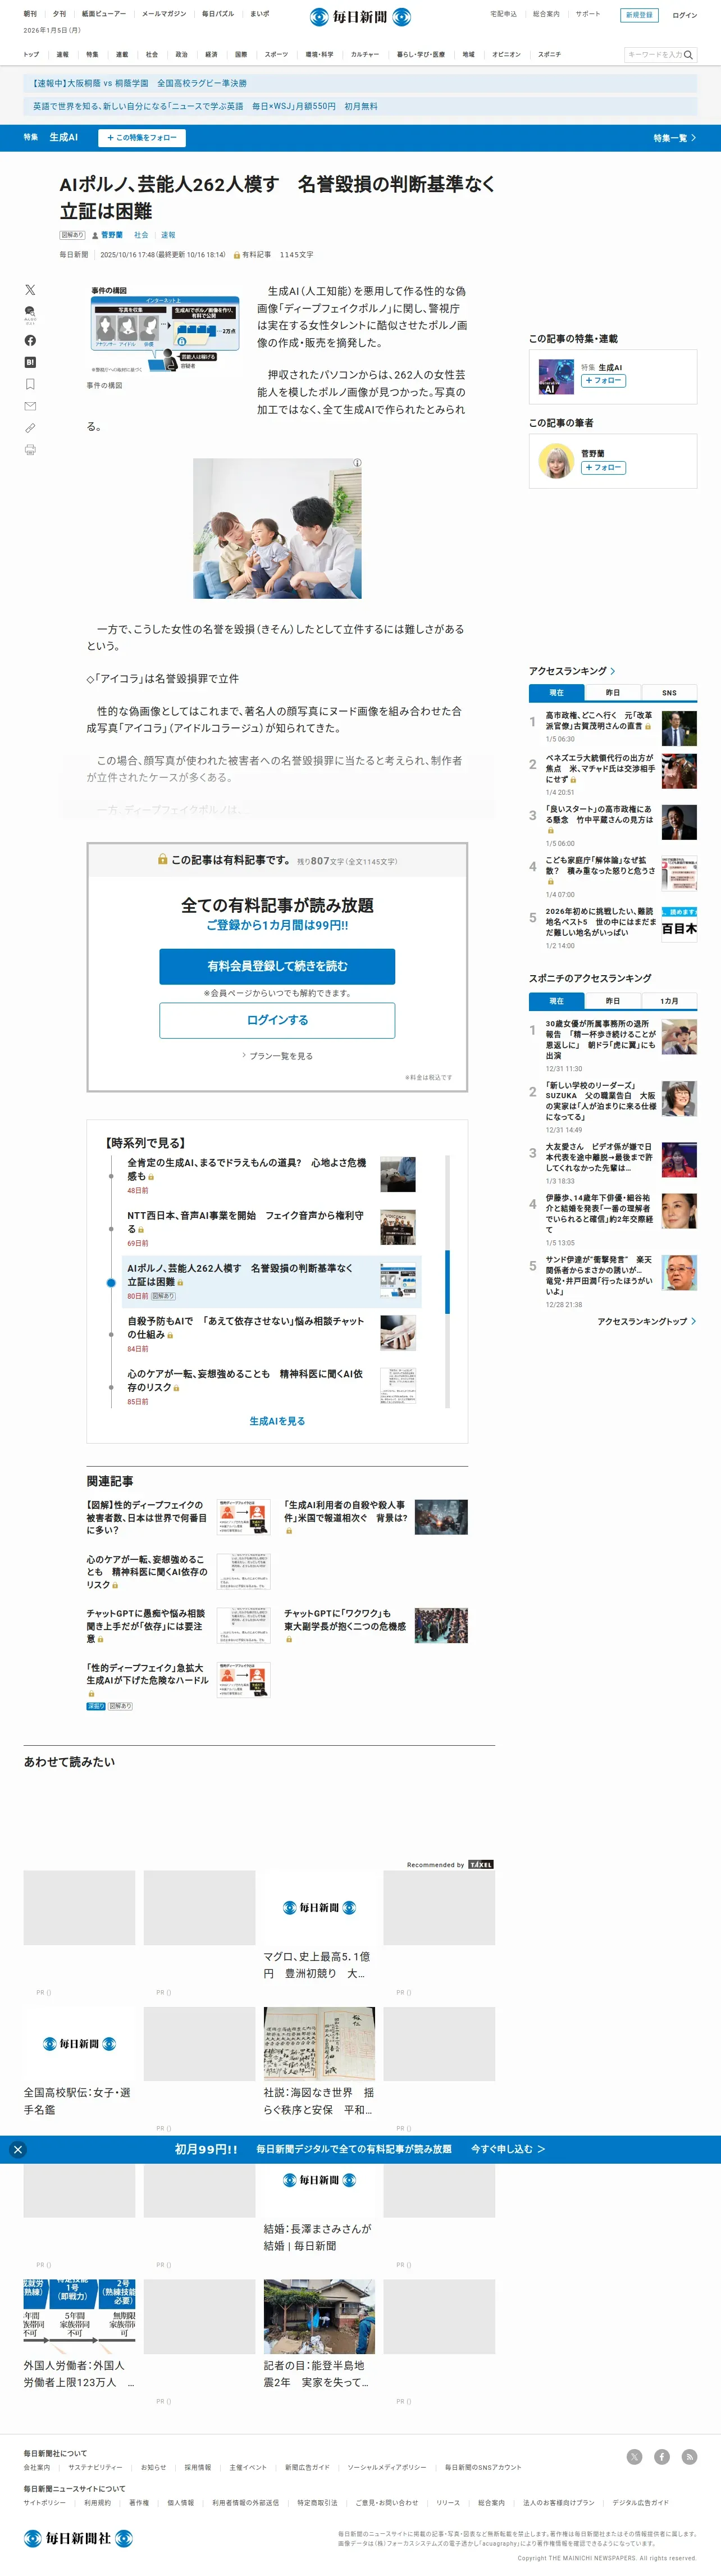
Task: Follow this feature with この特集をフォロー
Action: (x=142, y=138)
